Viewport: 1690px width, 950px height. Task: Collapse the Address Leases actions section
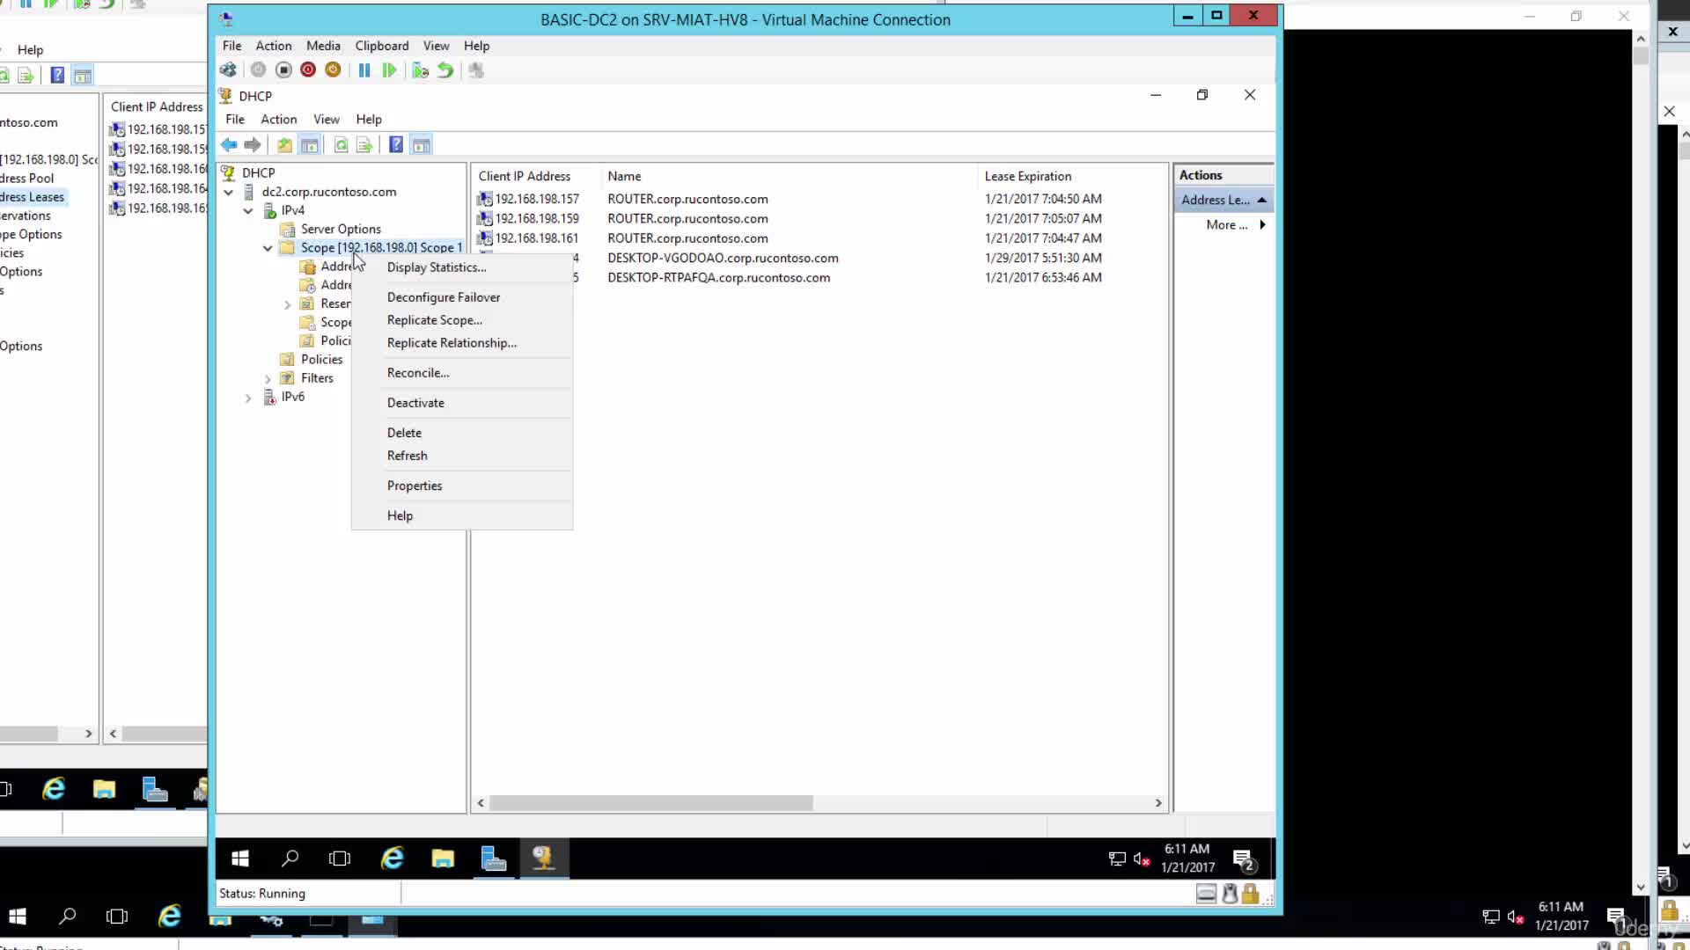click(1261, 200)
